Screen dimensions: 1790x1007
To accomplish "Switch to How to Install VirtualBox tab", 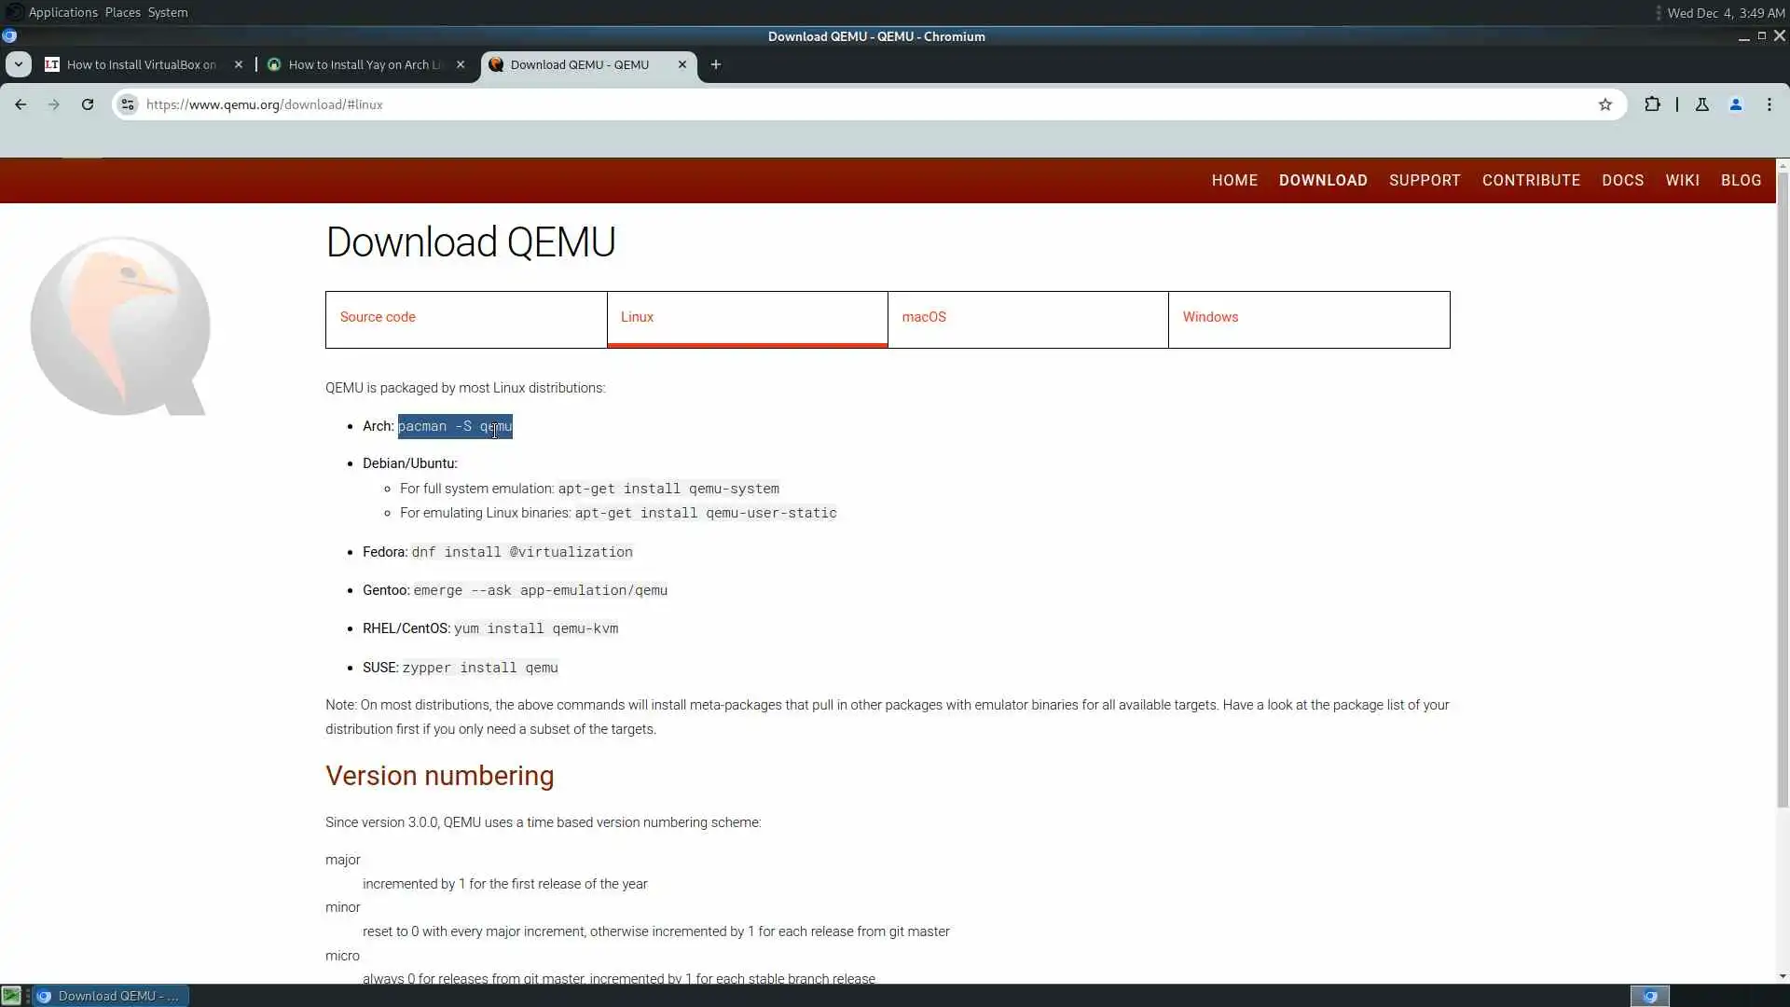I will (141, 64).
